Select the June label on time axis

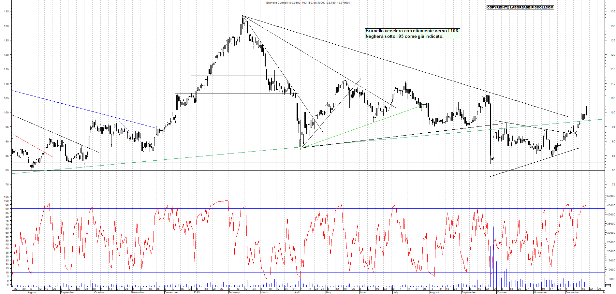pyautogui.click(x=362, y=292)
